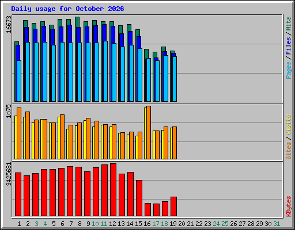Screen dimensions: 295x230
Task: Click the tallest red KBytes bar for day 12
Action: [113, 190]
